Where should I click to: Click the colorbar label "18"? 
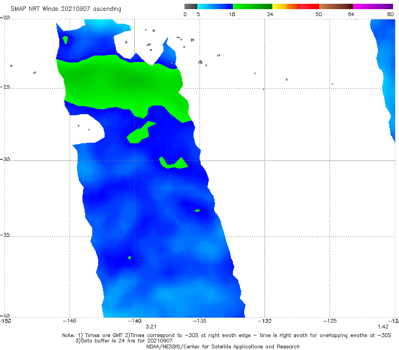coord(232,14)
